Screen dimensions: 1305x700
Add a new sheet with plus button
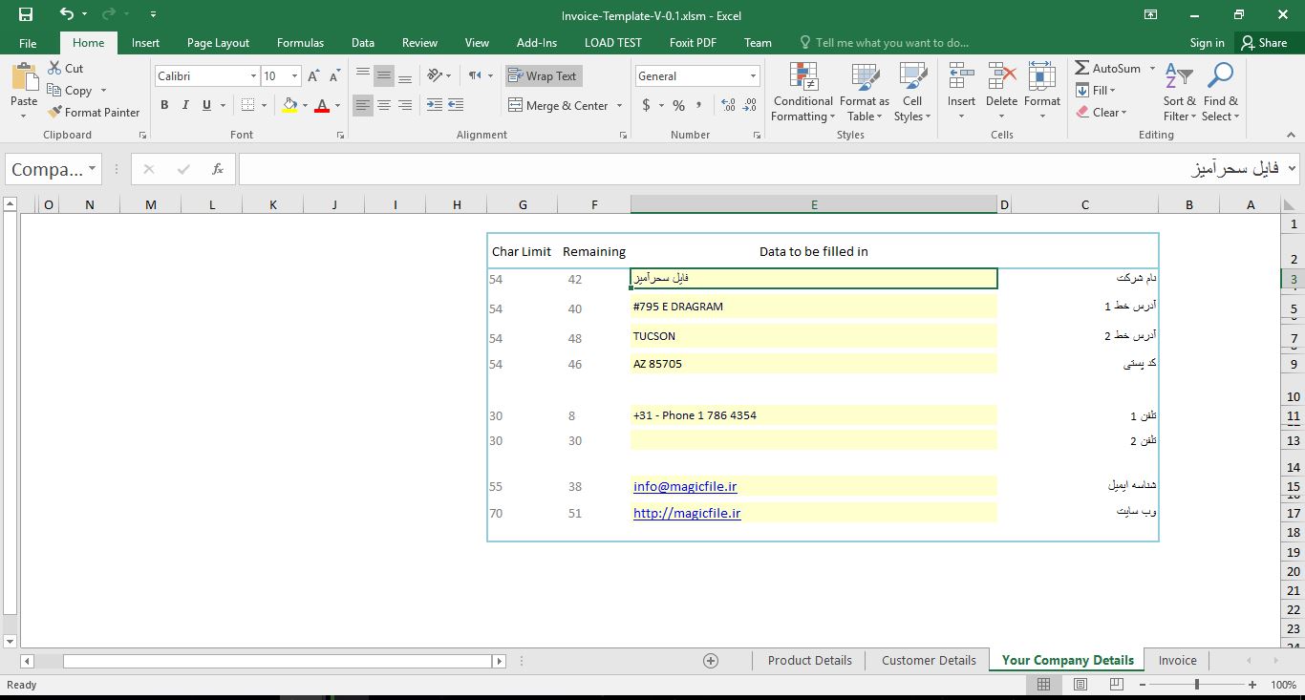coord(711,660)
